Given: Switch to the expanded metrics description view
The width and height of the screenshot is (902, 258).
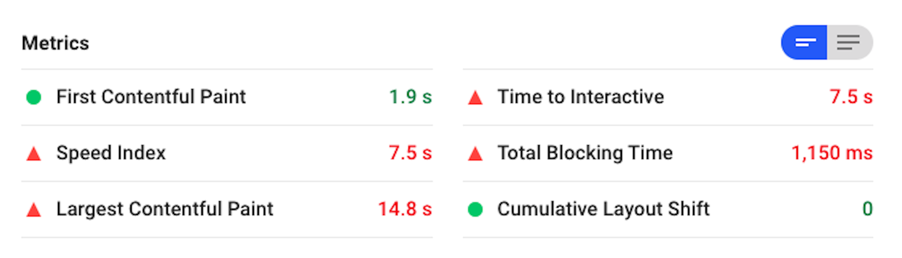Looking at the screenshot, I should click(849, 42).
